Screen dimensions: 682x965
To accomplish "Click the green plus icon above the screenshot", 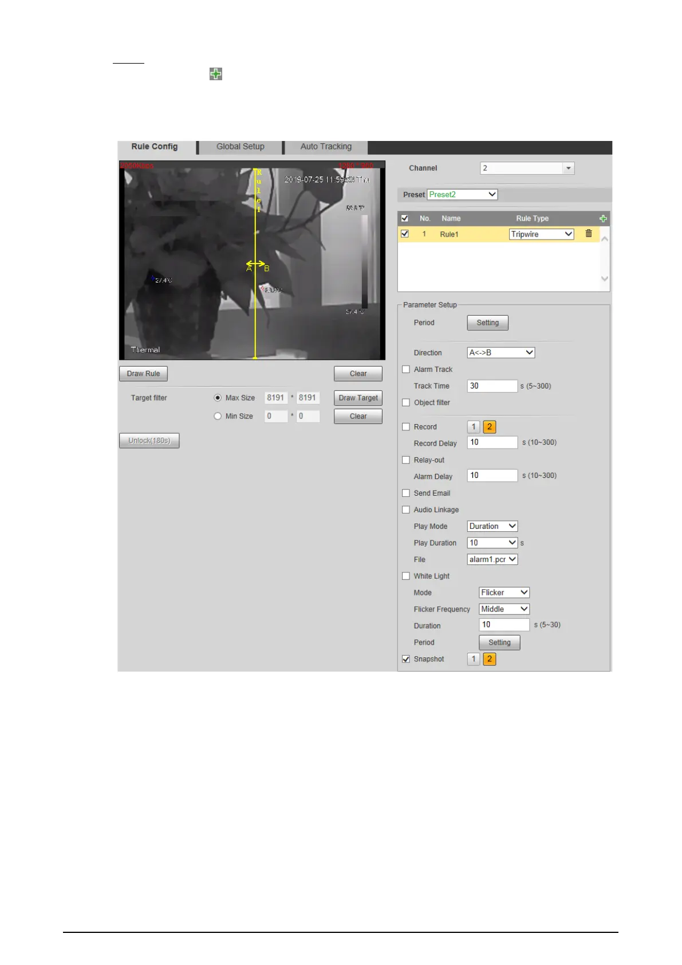I will [x=215, y=74].
